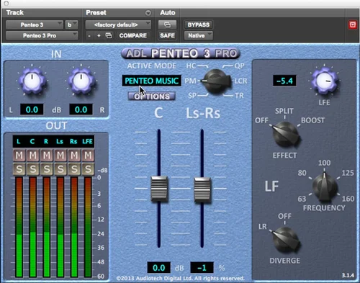360x283 pixels.
Task: Solo the LFE output channel
Action: 88,169
